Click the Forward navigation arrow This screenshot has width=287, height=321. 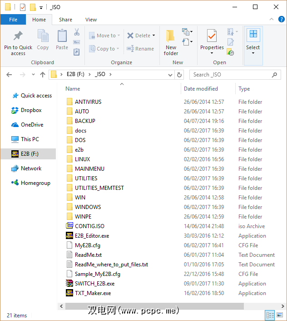(x=22, y=75)
